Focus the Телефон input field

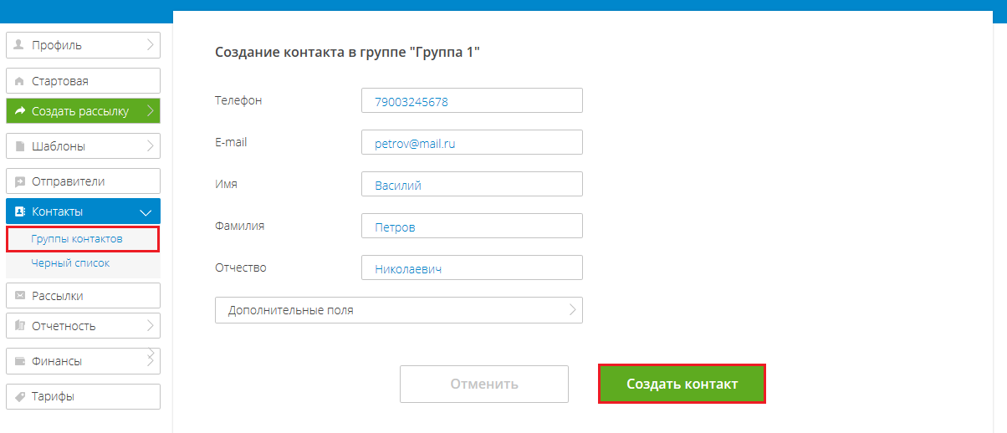tap(472, 100)
